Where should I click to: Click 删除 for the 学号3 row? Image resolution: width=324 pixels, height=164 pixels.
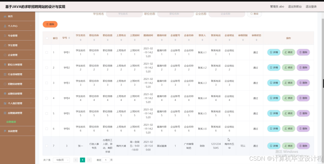tap(303, 83)
